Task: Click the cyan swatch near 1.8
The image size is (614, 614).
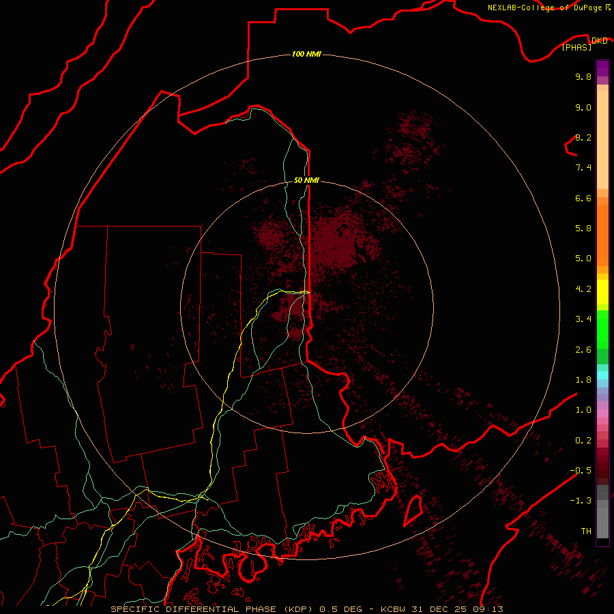Action: point(602,375)
